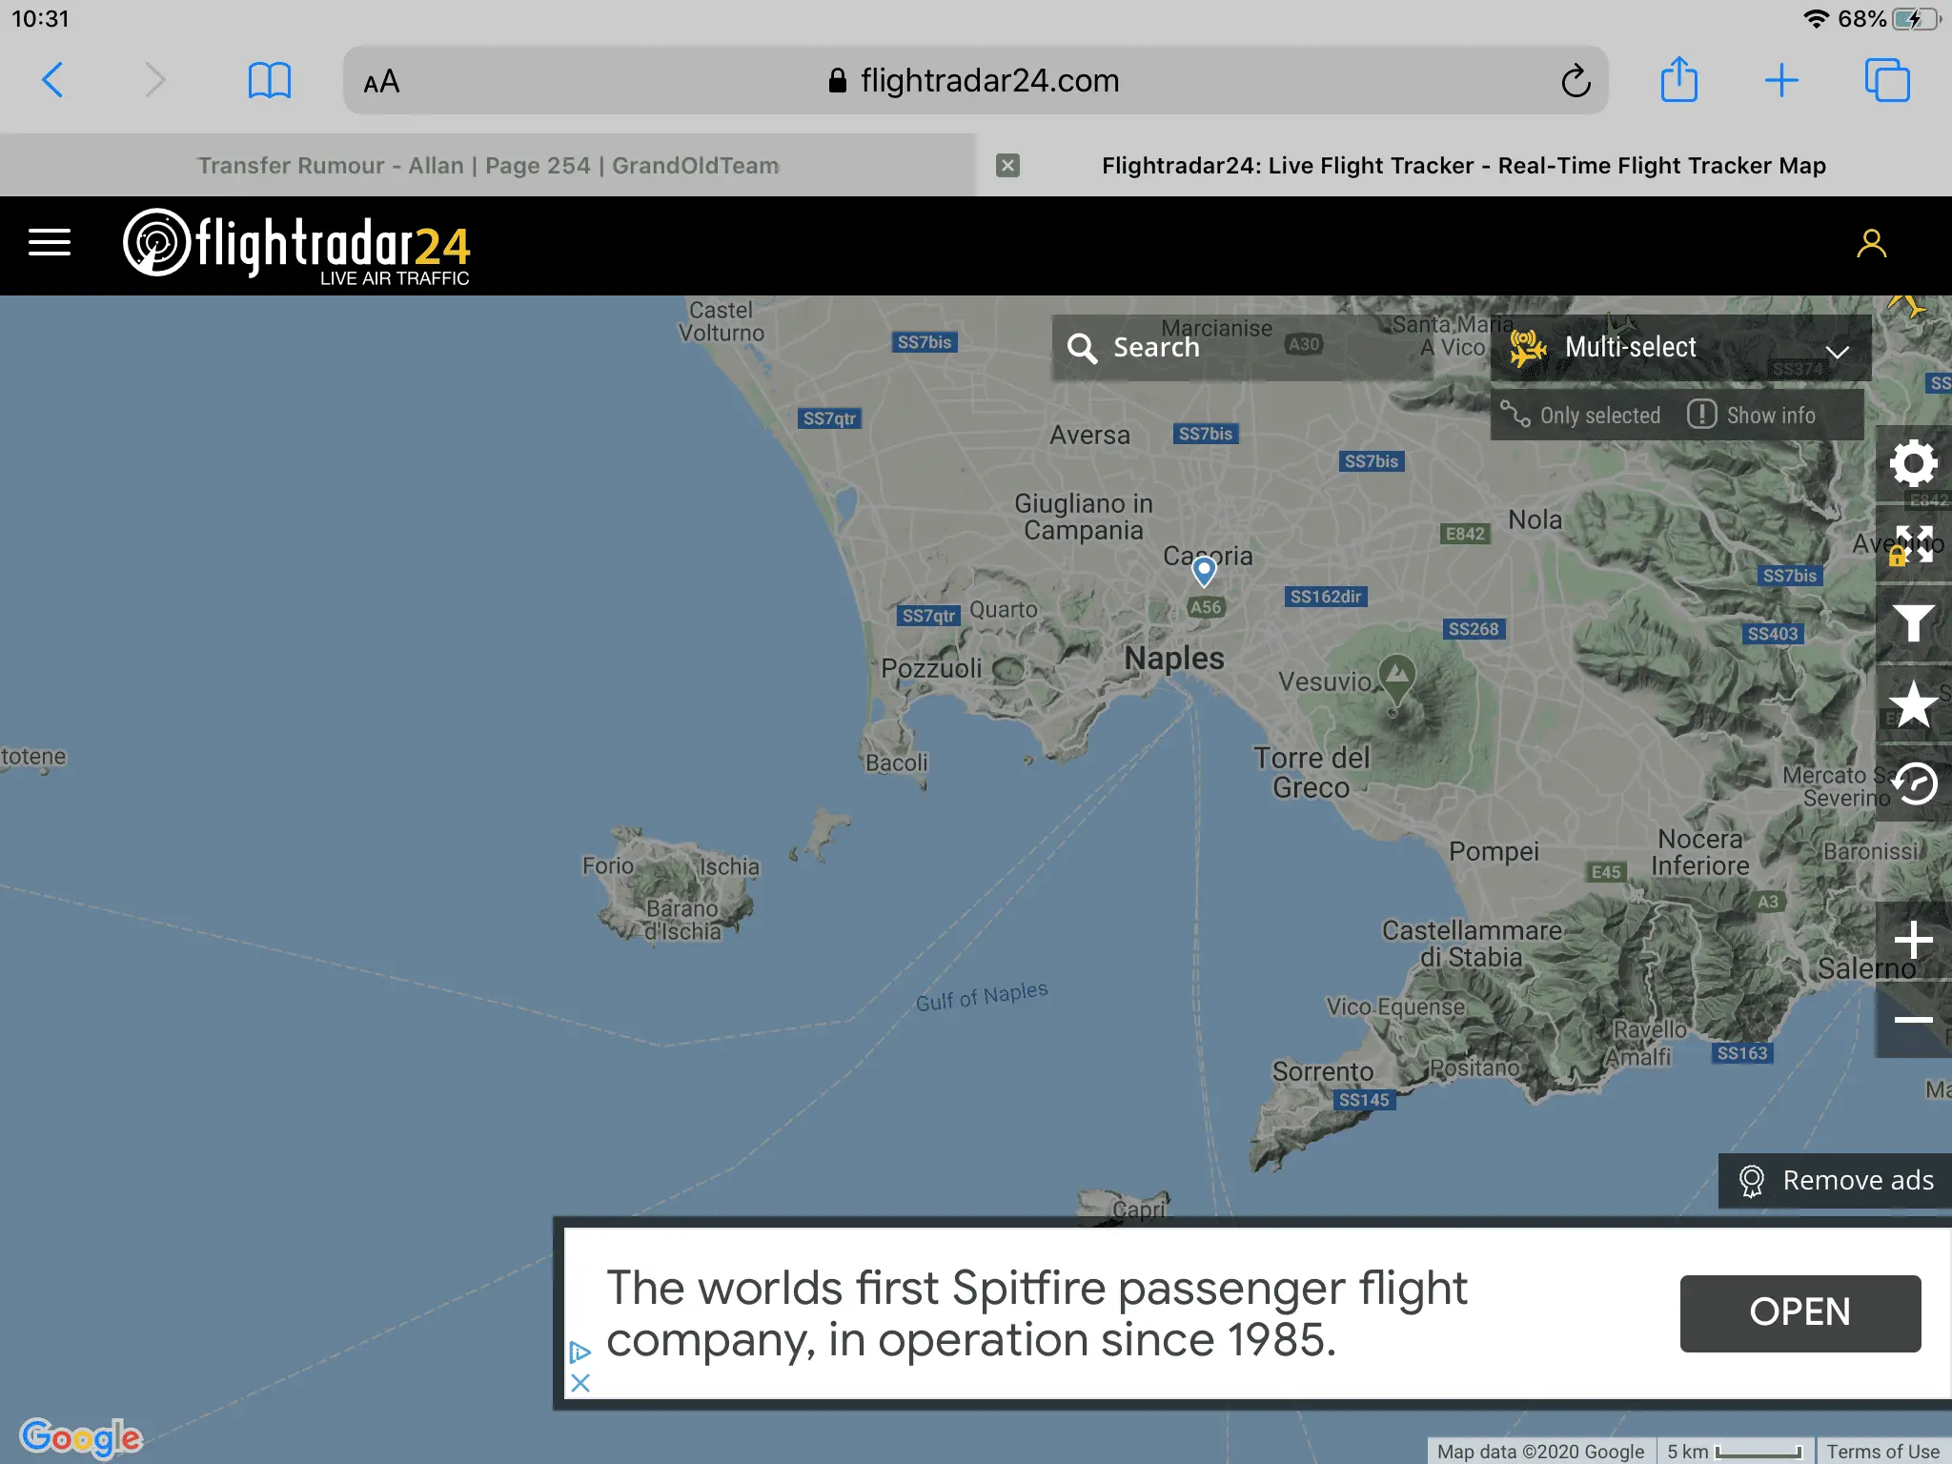Toggle the Only selected option
Image resolution: width=1952 pixels, height=1464 pixels.
tap(1582, 416)
